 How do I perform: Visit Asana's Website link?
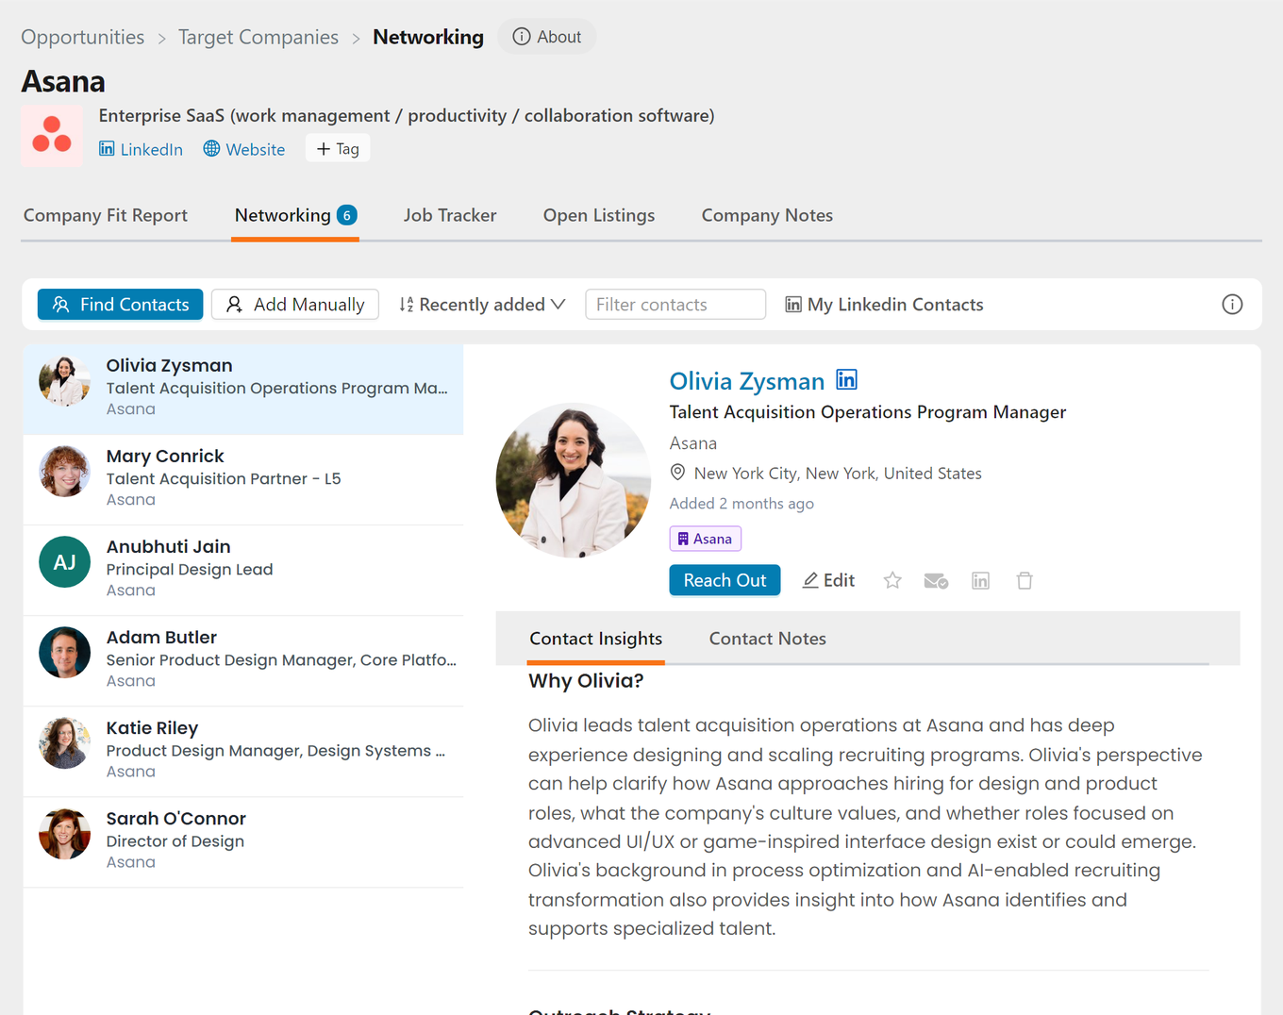click(x=244, y=149)
